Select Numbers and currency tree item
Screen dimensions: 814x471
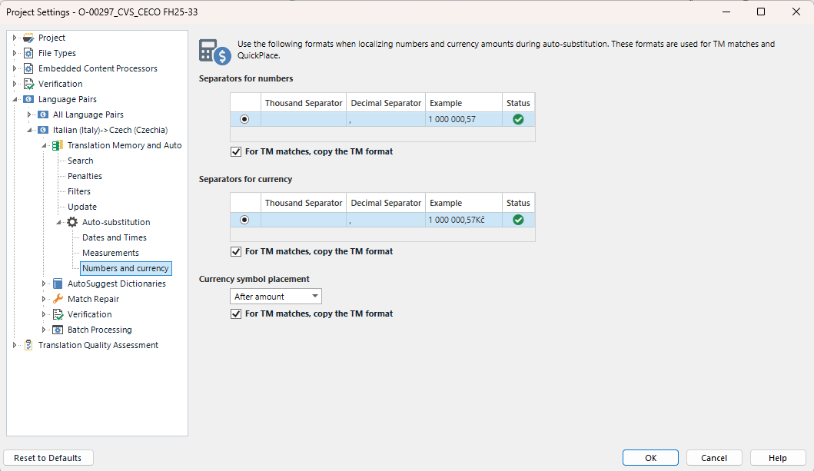[125, 268]
